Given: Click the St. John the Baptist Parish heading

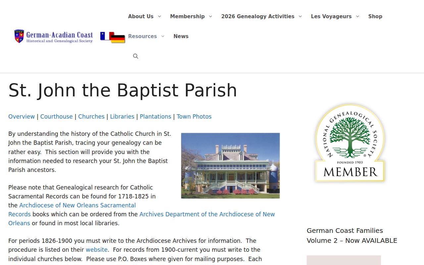Looking at the screenshot, I should [x=123, y=90].
